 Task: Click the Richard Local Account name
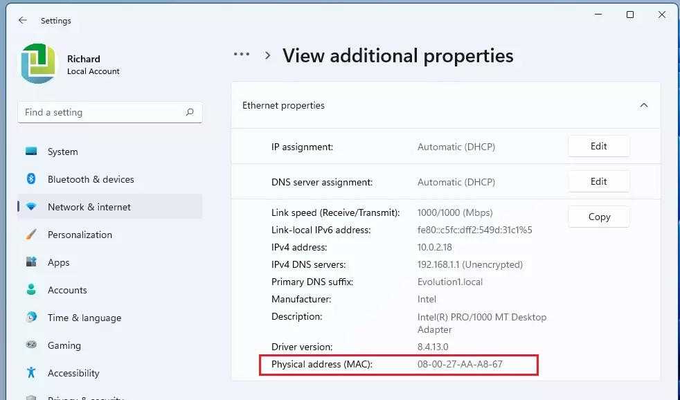93,64
